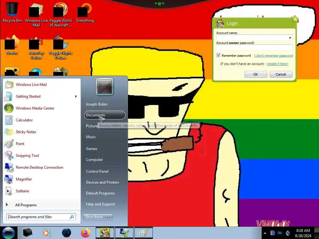Click the user account picture in Start menu
Screen dimensions: 319x239
105,87
